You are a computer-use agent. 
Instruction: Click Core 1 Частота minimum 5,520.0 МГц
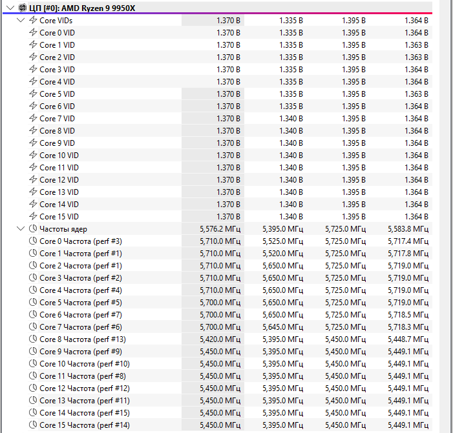[282, 254]
